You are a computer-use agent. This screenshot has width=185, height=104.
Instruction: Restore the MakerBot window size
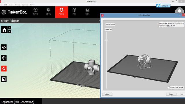click(177, 1)
